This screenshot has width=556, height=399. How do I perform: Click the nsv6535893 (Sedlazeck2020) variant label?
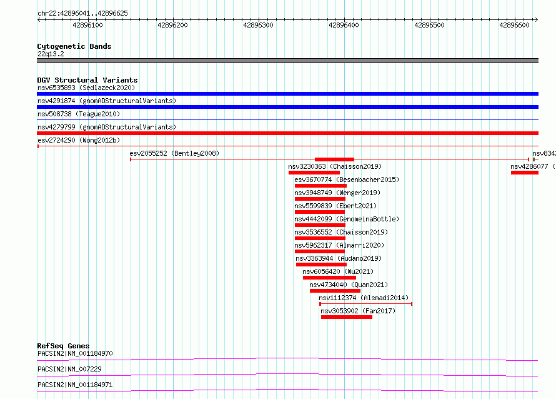click(x=86, y=88)
